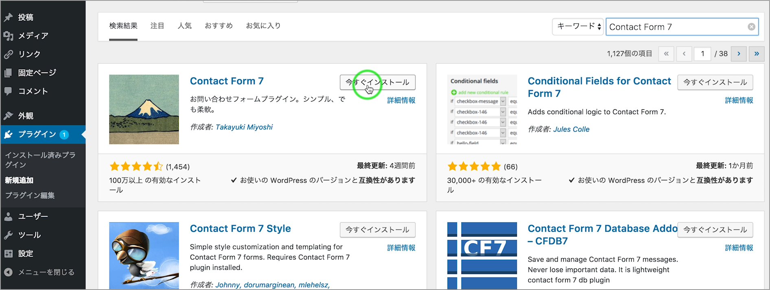Viewport: 770px width, 290px height.
Task: Click Conditional Fields five-star rating
Action: 474,167
